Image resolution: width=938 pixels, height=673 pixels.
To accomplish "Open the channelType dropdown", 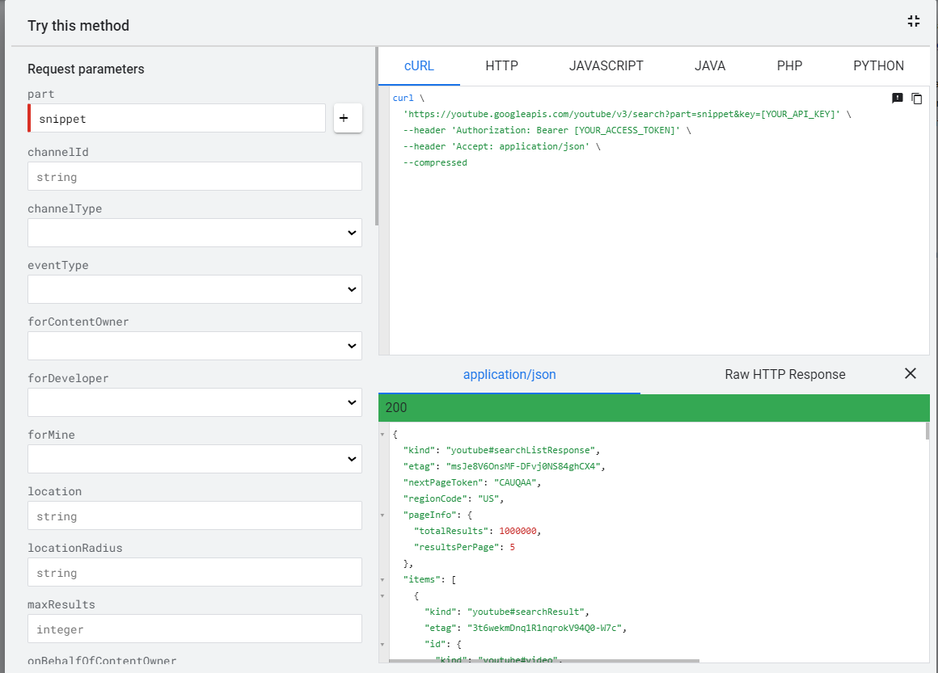I will (x=194, y=233).
